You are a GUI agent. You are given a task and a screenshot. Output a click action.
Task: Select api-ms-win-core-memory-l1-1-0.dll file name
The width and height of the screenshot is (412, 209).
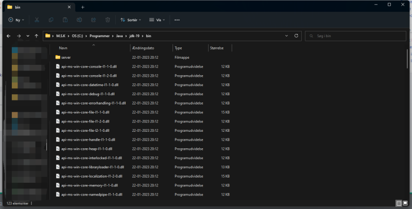tap(89, 185)
